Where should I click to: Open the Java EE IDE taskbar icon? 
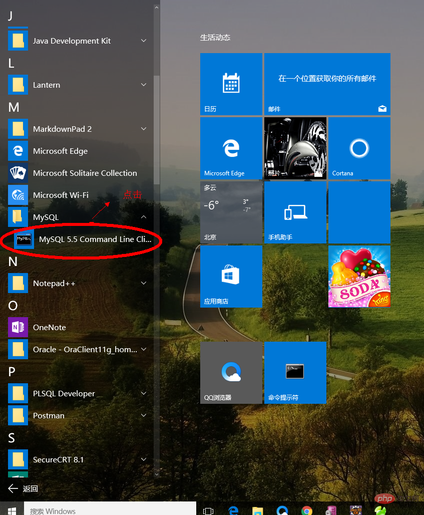click(x=356, y=510)
